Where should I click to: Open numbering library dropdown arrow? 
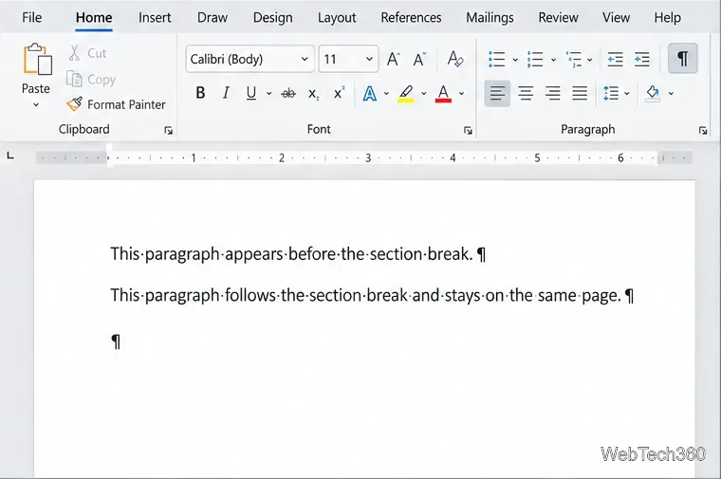point(553,60)
